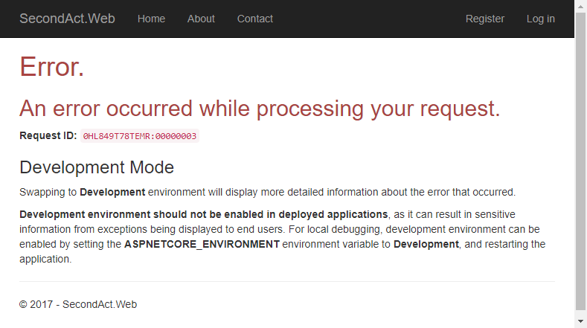Click the vertical scrollbar thumb
Viewport: 587px width, 328px height.
point(580,161)
